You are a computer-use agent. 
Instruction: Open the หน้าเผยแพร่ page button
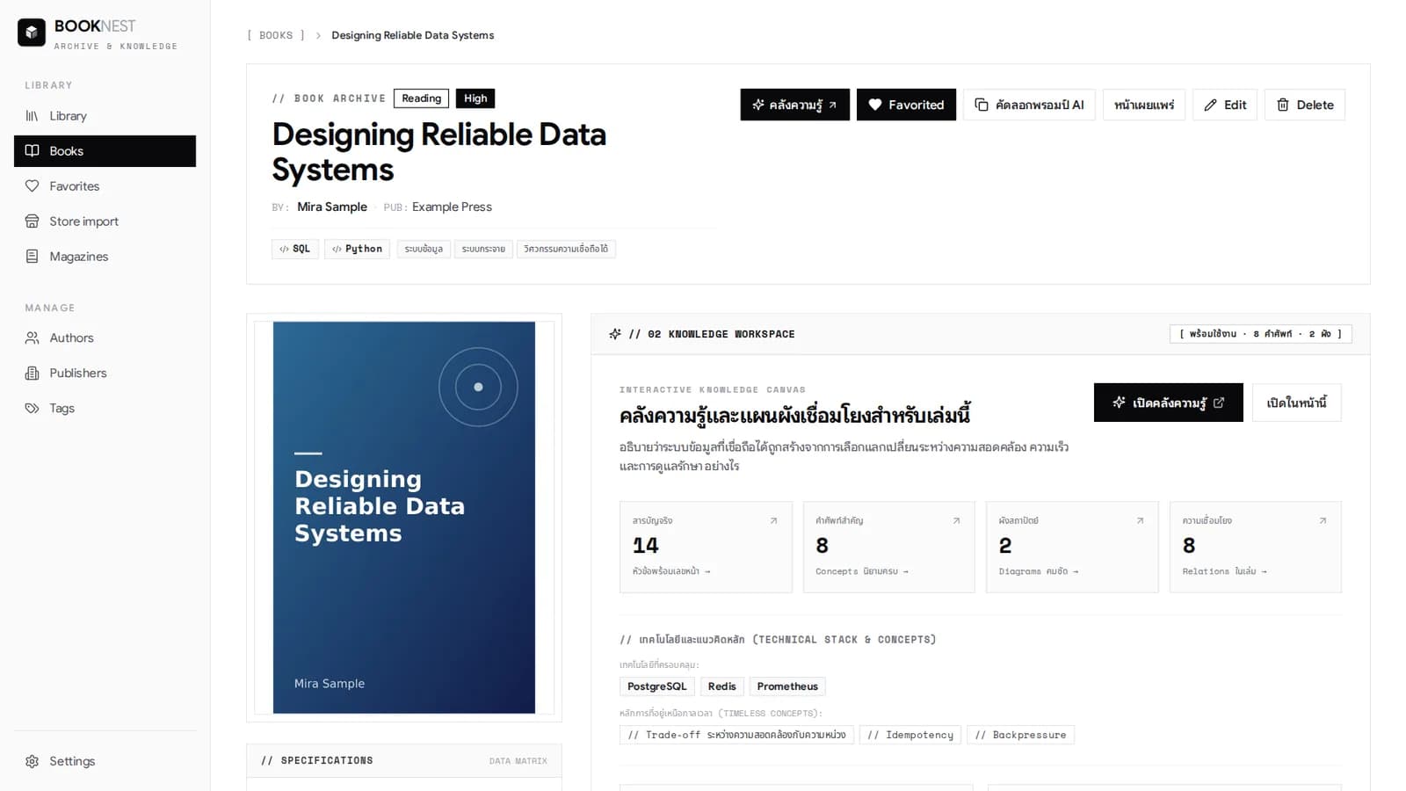[1143, 105]
